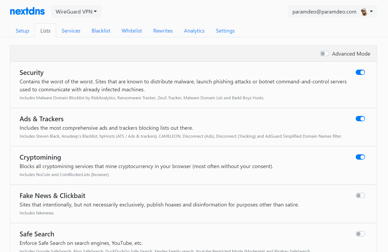Disable the Ads & Trackers toggle

pyautogui.click(x=360, y=119)
